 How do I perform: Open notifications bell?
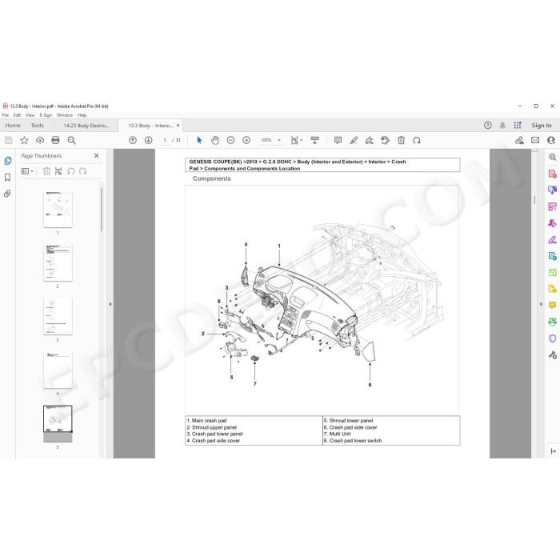pos(502,126)
